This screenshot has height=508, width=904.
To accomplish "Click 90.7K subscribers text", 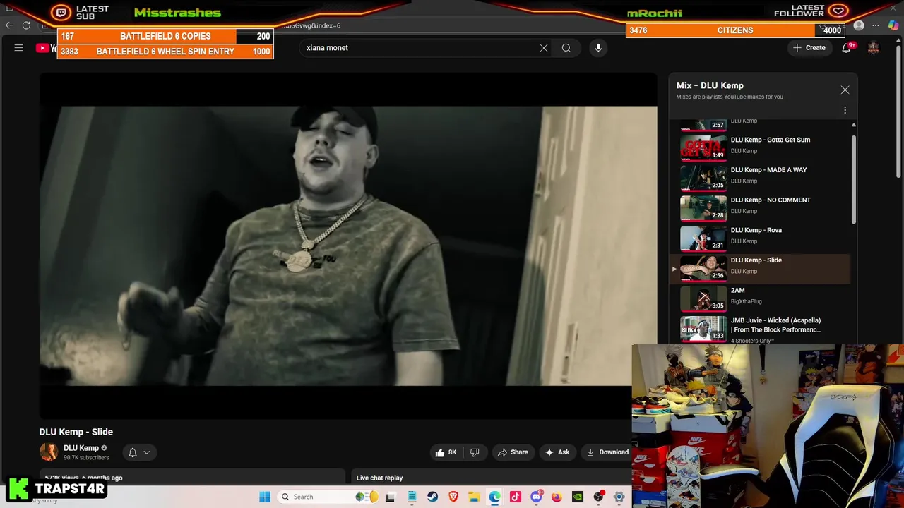I will (x=86, y=458).
